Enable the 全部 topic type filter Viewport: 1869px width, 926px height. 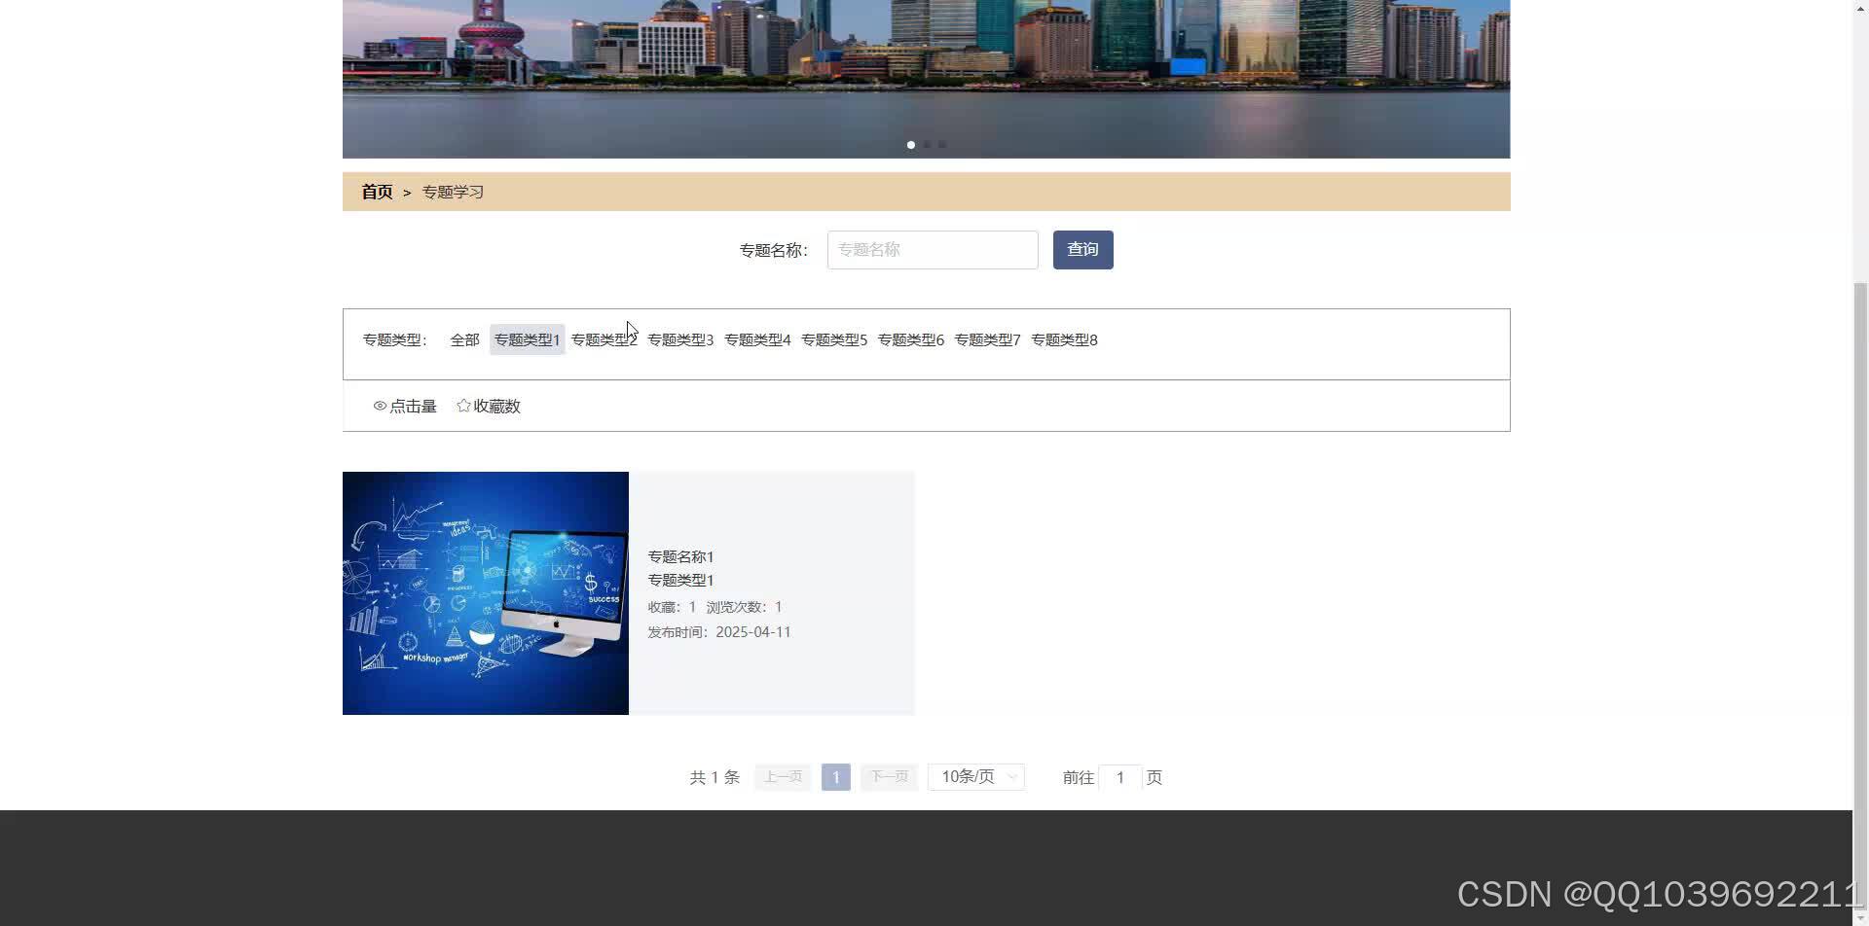click(x=464, y=339)
